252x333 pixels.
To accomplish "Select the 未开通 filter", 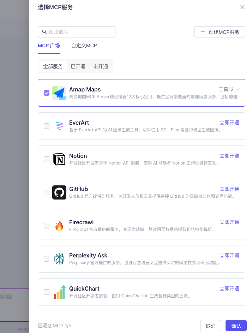I will point(101,66).
